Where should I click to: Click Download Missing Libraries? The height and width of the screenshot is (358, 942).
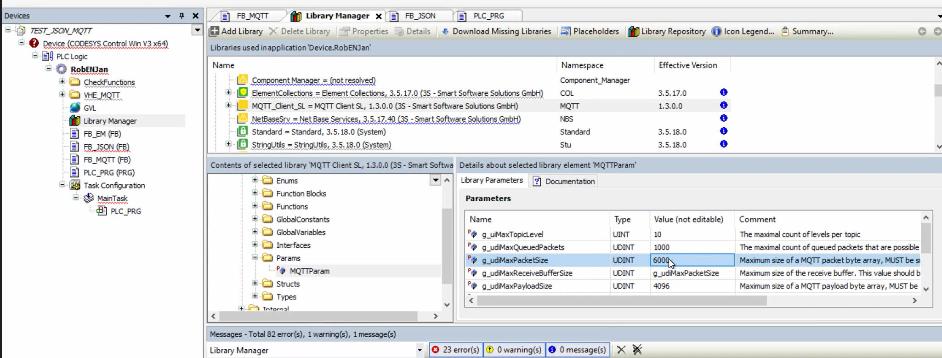tap(496, 31)
